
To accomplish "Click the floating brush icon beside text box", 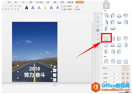I will (55, 75).
